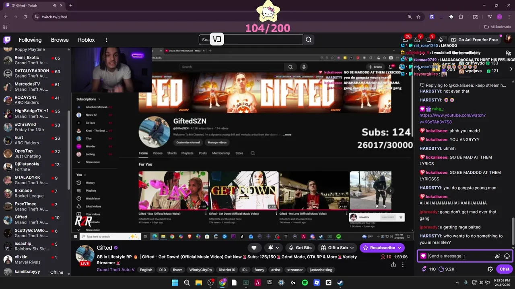This screenshot has width=515, height=289.
Task: Open the YouTube link in chat
Action: pos(452,118)
